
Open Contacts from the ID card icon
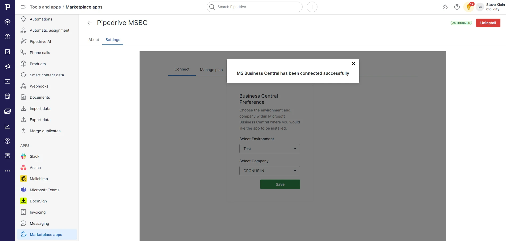point(7,111)
